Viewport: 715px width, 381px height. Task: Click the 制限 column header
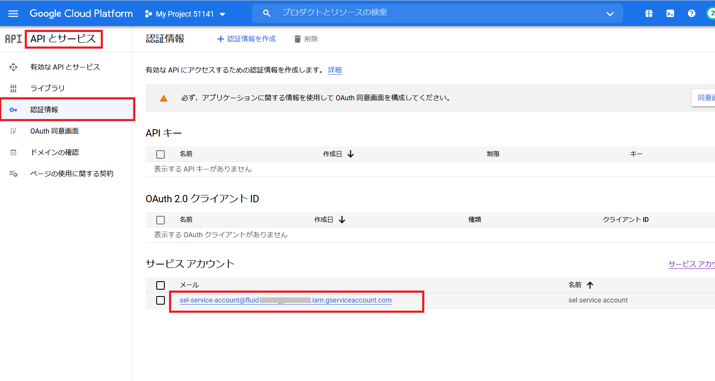pos(493,154)
